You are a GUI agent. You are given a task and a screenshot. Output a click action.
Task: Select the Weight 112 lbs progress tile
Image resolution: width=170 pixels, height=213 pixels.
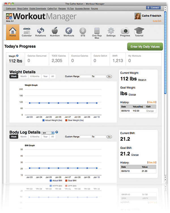(x=16, y=59)
